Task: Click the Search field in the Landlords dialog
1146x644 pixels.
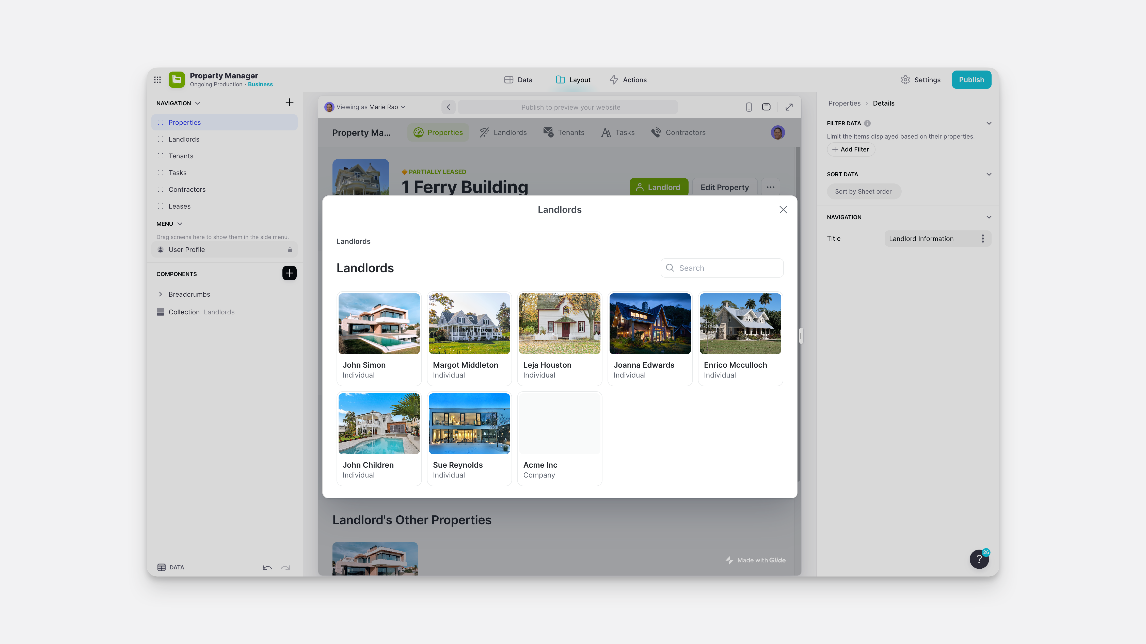Action: pyautogui.click(x=721, y=268)
